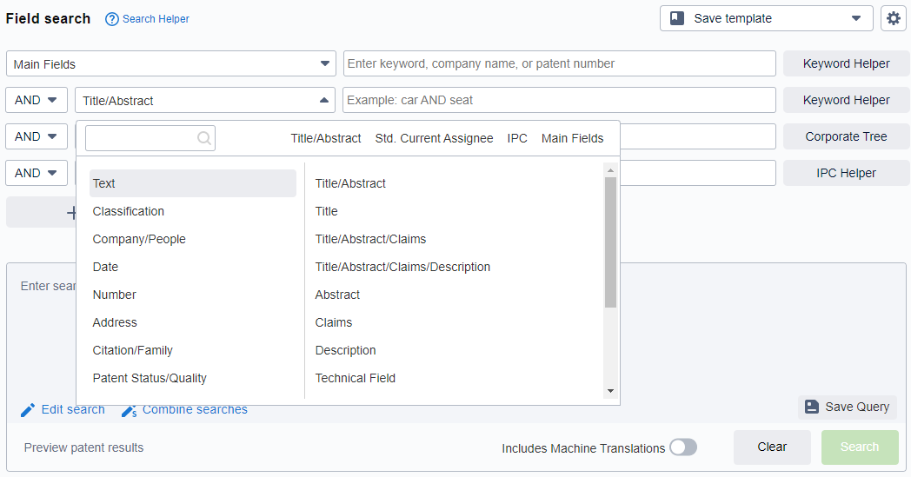The width and height of the screenshot is (911, 477).
Task: Choose Title/Abstract/Claims field option
Action: pos(370,239)
